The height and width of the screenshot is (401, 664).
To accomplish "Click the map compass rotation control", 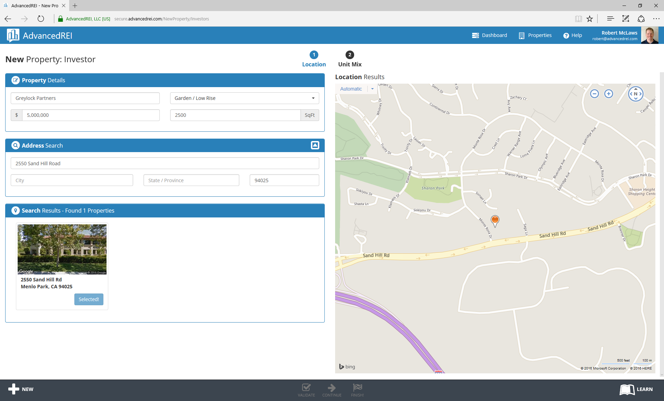I will pyautogui.click(x=636, y=94).
